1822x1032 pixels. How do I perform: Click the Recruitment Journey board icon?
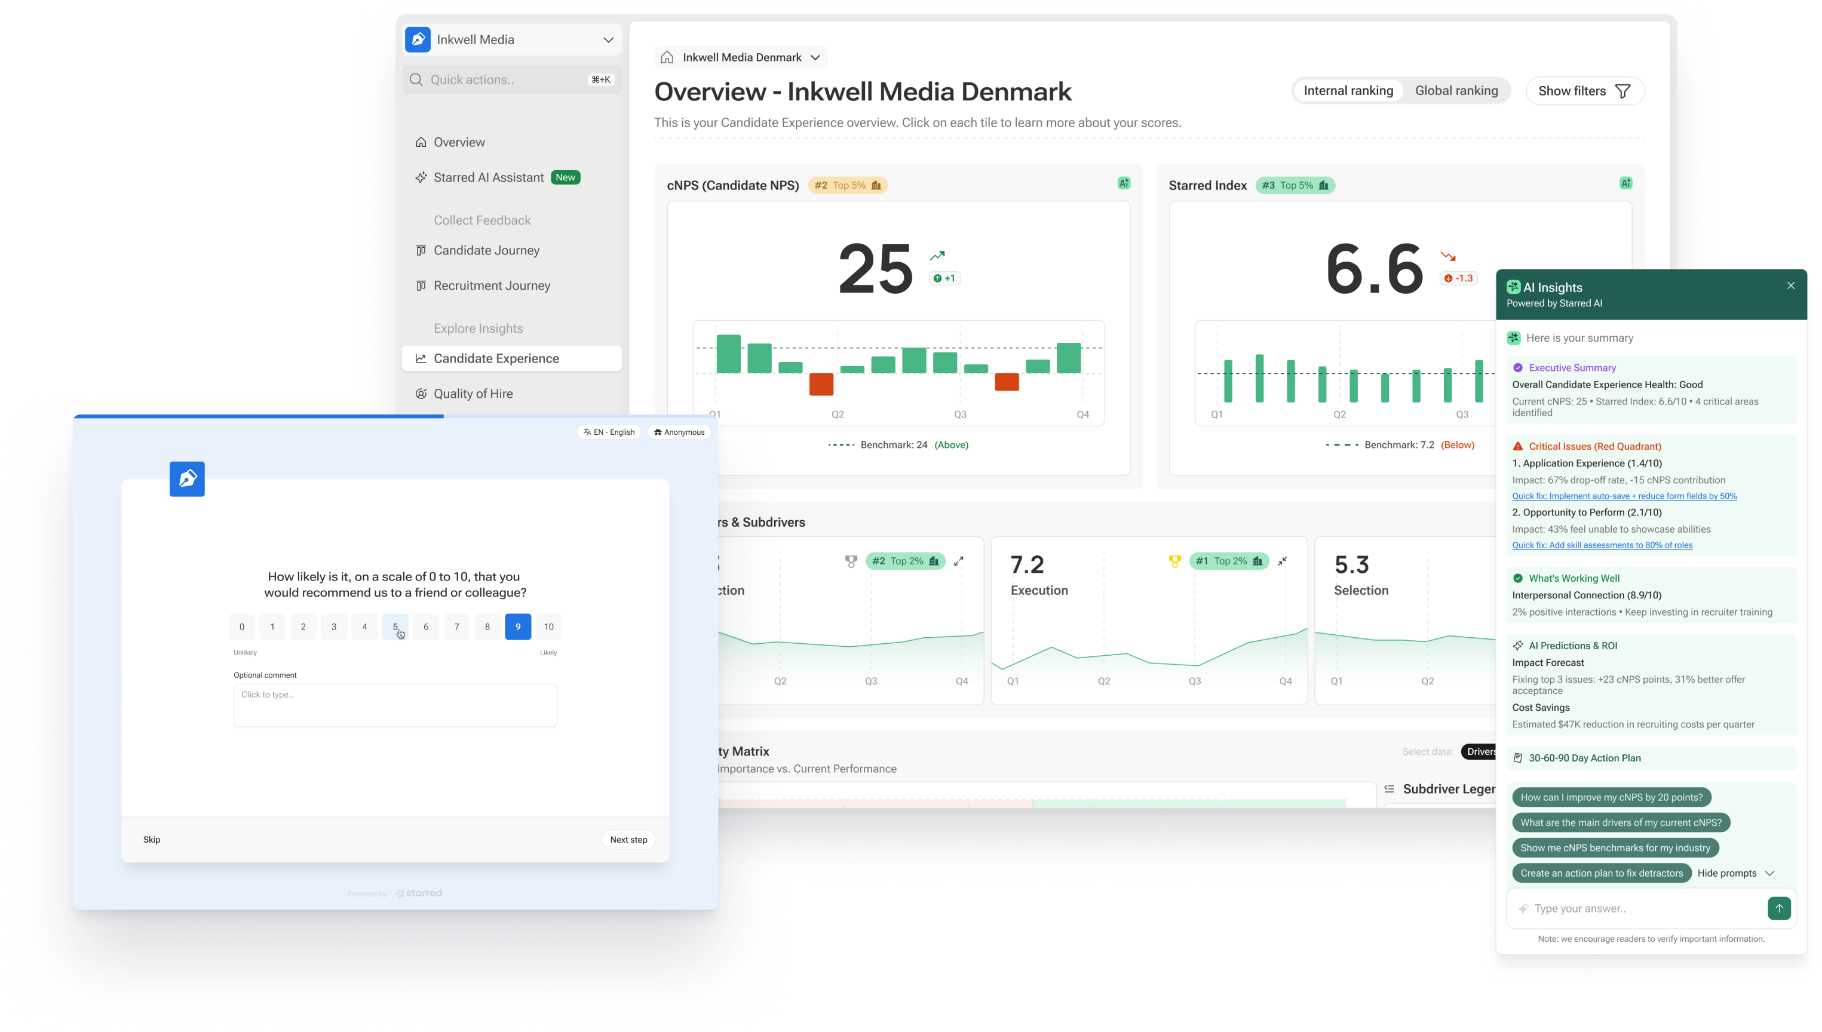(421, 285)
